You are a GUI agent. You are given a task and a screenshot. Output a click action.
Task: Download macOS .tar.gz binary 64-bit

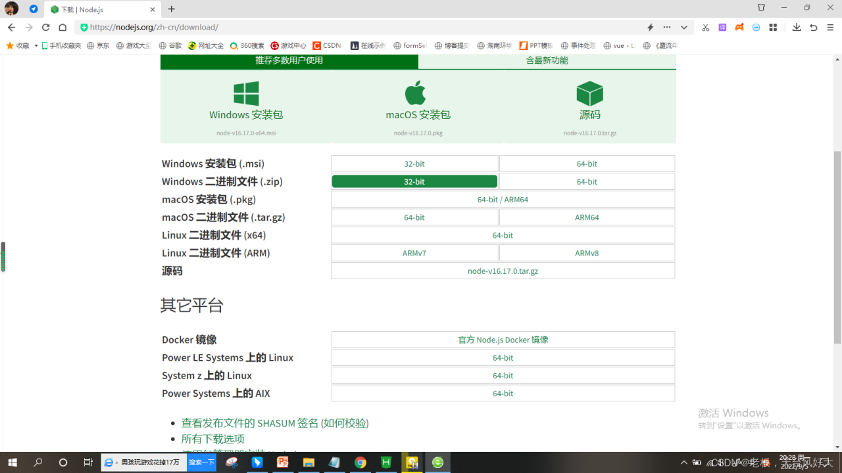(414, 217)
